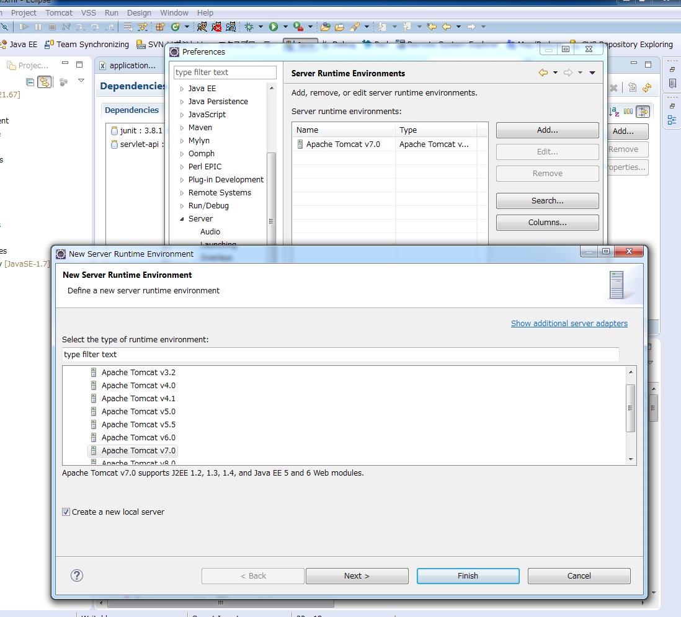This screenshot has height=617, width=681.
Task: Expand the Java EE preferences node
Action: coord(182,89)
